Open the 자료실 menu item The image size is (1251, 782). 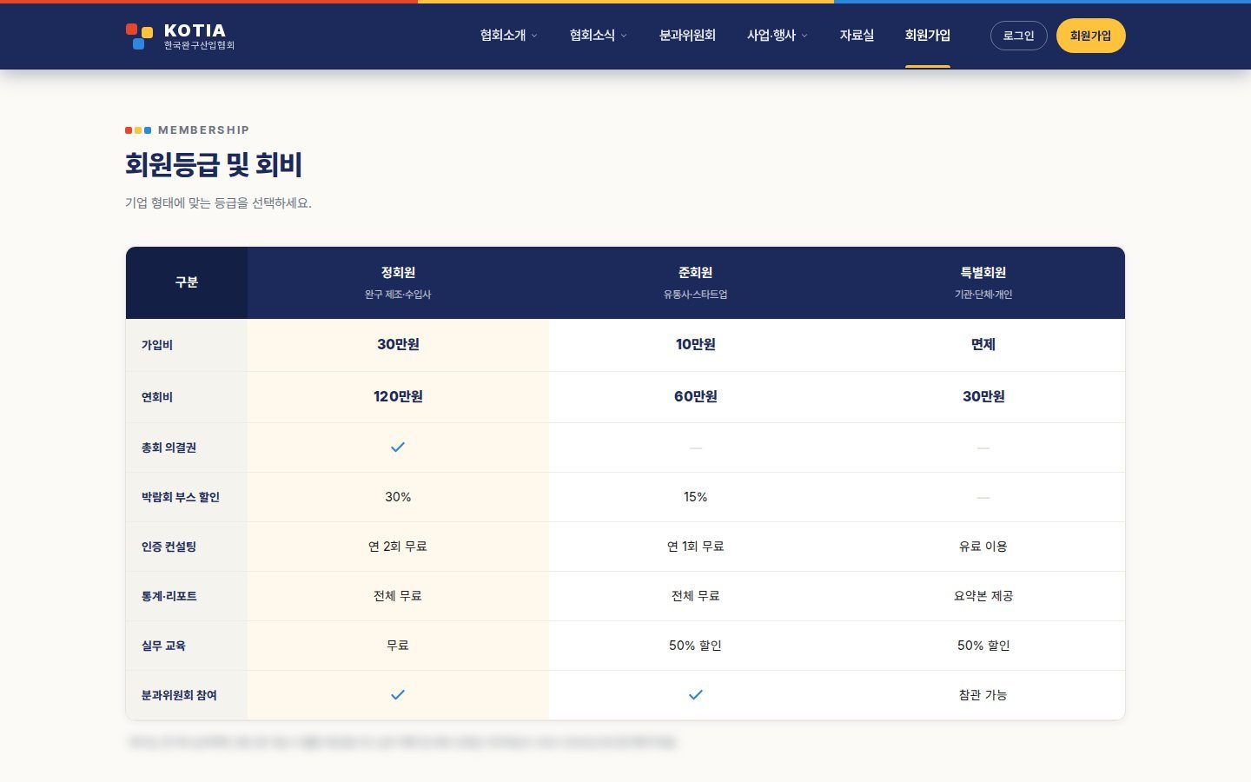857,36
